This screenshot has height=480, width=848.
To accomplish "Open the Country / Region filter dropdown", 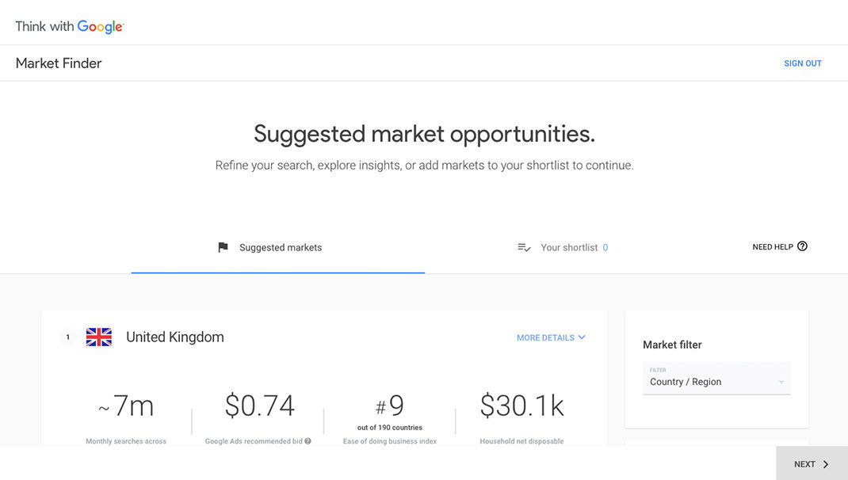I will pyautogui.click(x=716, y=381).
